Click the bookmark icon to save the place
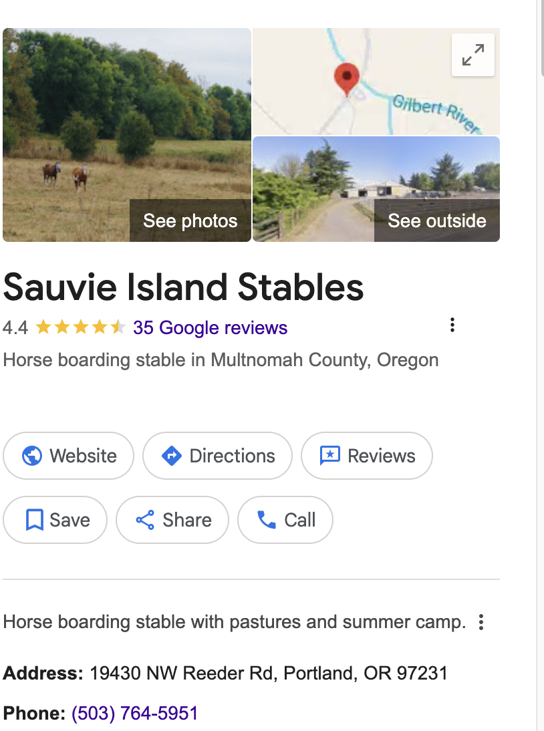 (34, 520)
